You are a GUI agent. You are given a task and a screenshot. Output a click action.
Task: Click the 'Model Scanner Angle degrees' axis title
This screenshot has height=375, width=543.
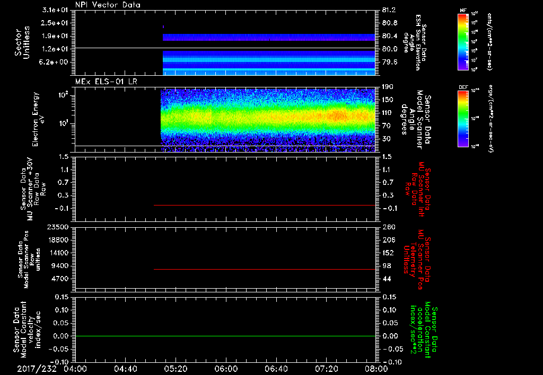416,119
